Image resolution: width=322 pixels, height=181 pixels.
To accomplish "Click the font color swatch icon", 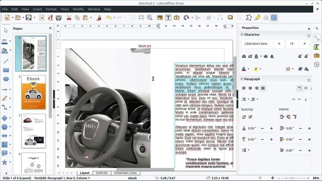I will click(x=244, y=69).
